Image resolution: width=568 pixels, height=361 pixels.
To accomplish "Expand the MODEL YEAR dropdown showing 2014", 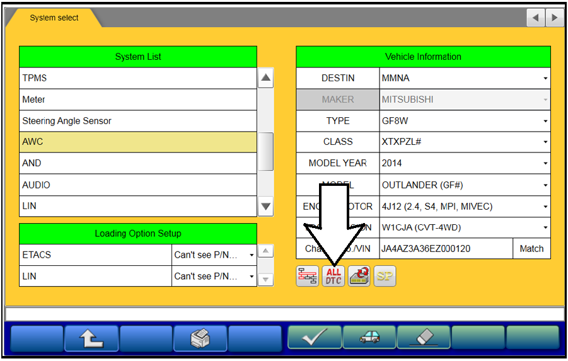I will pos(465,163).
